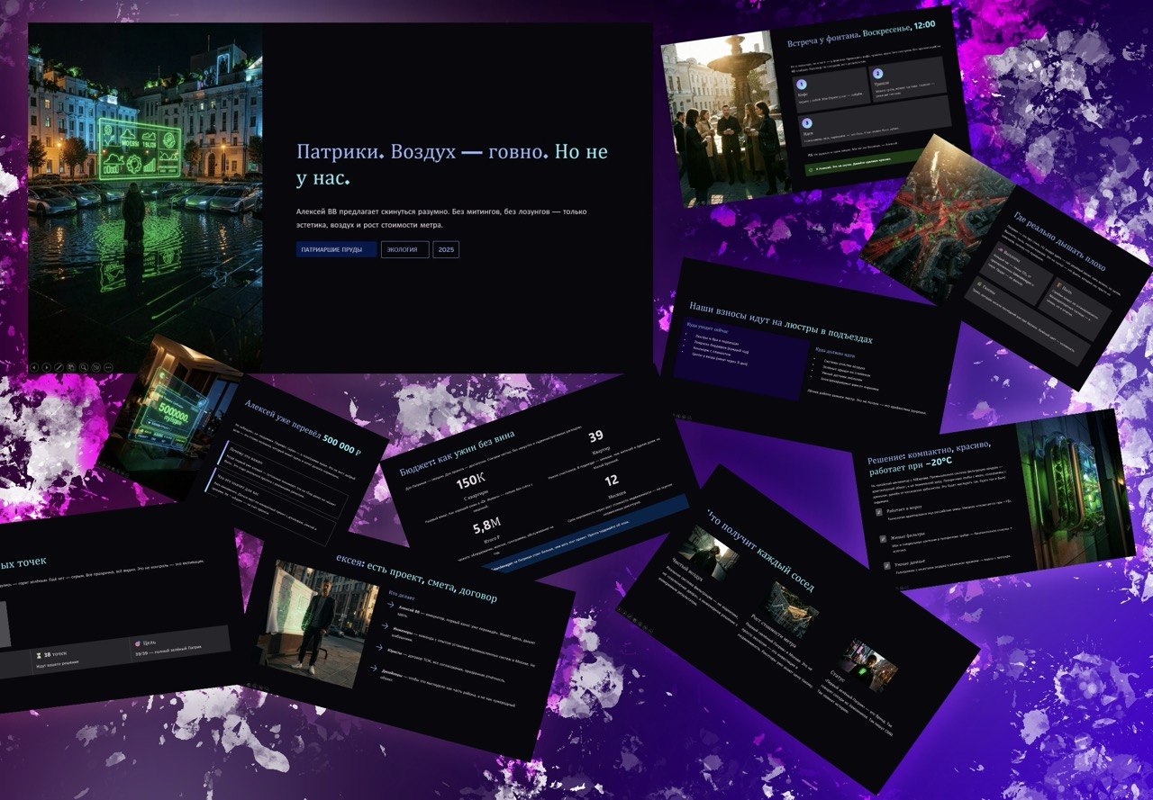The image size is (1153, 800).
Task: Click numbered circle 1 on fountain slide
Action: [802, 85]
